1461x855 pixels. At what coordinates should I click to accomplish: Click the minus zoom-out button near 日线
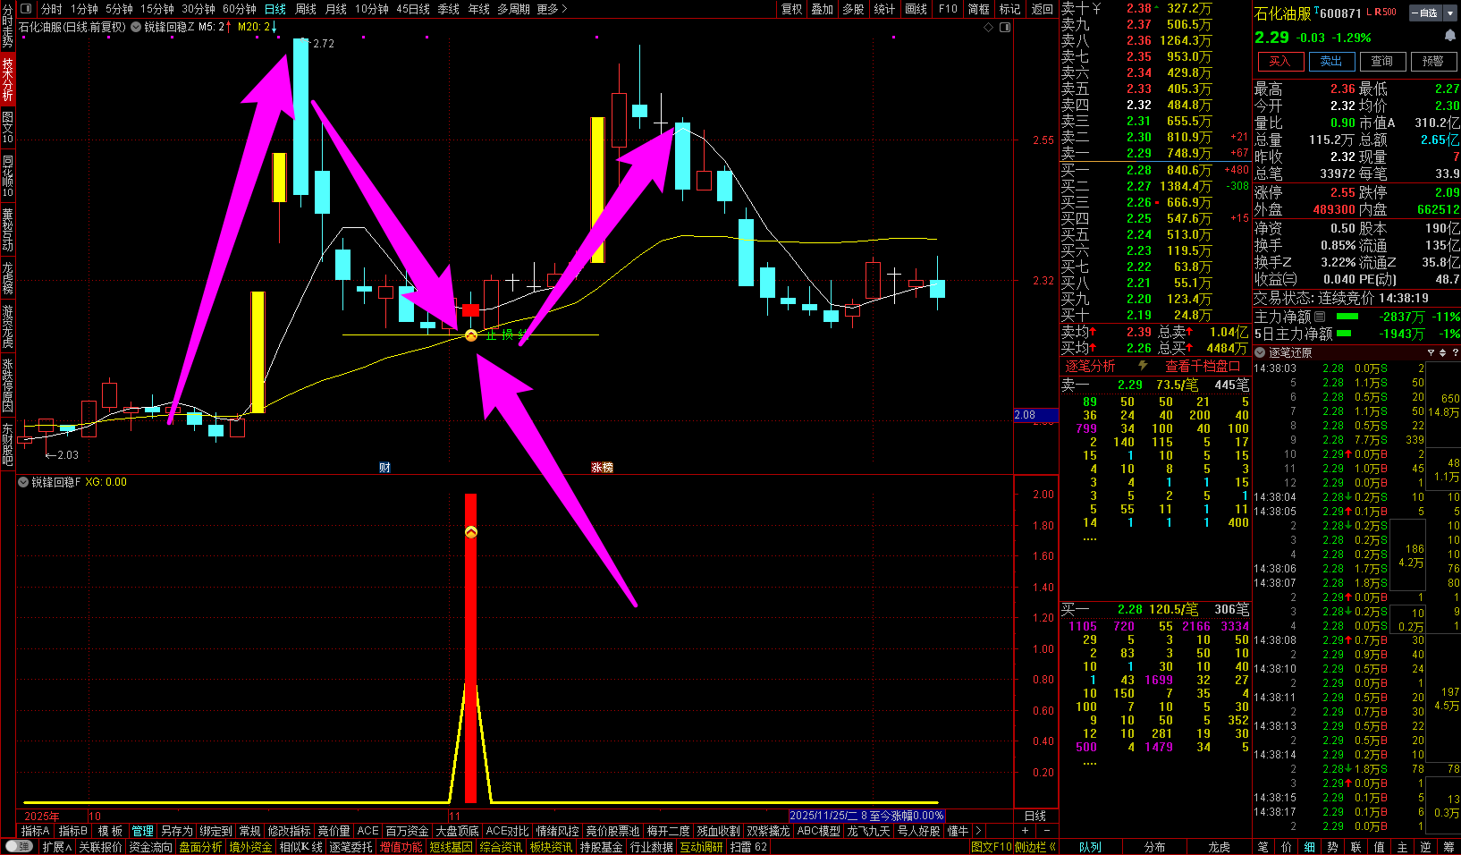[x=1047, y=831]
